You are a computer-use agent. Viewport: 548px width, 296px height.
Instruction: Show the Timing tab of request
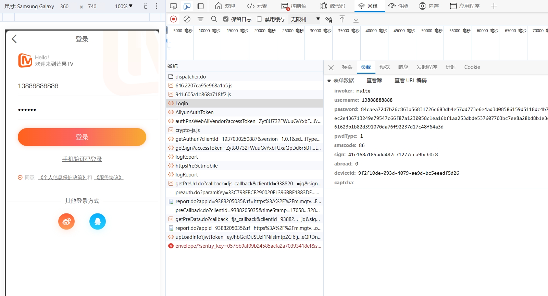click(x=451, y=67)
